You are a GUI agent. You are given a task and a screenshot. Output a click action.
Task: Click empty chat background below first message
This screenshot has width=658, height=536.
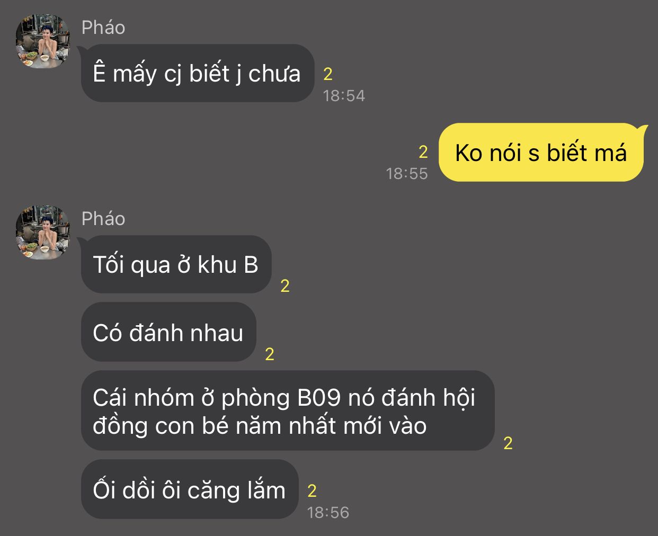tap(212, 148)
